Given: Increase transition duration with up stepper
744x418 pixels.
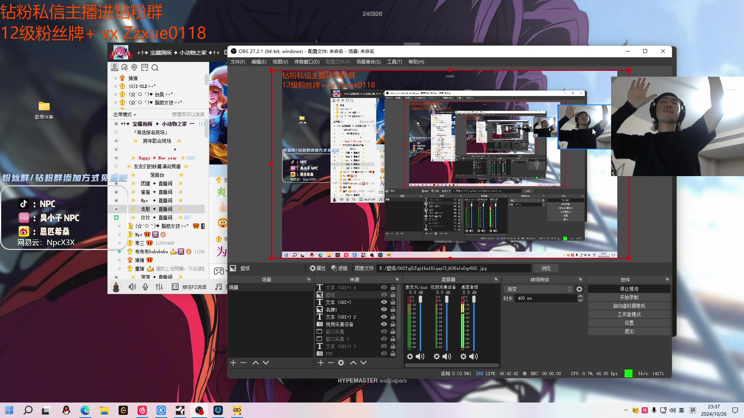Looking at the screenshot, I should (x=580, y=296).
